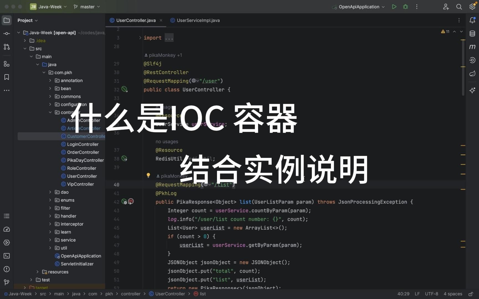Click the Spring bean gutter icon at line 32
Screen dimensions: 479x299
pos(124,89)
